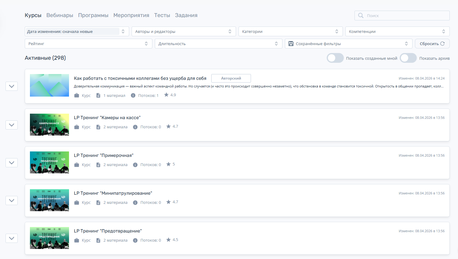Open course 'Как работать с токсичными коллегами'
The image size is (458, 259).
140,78
